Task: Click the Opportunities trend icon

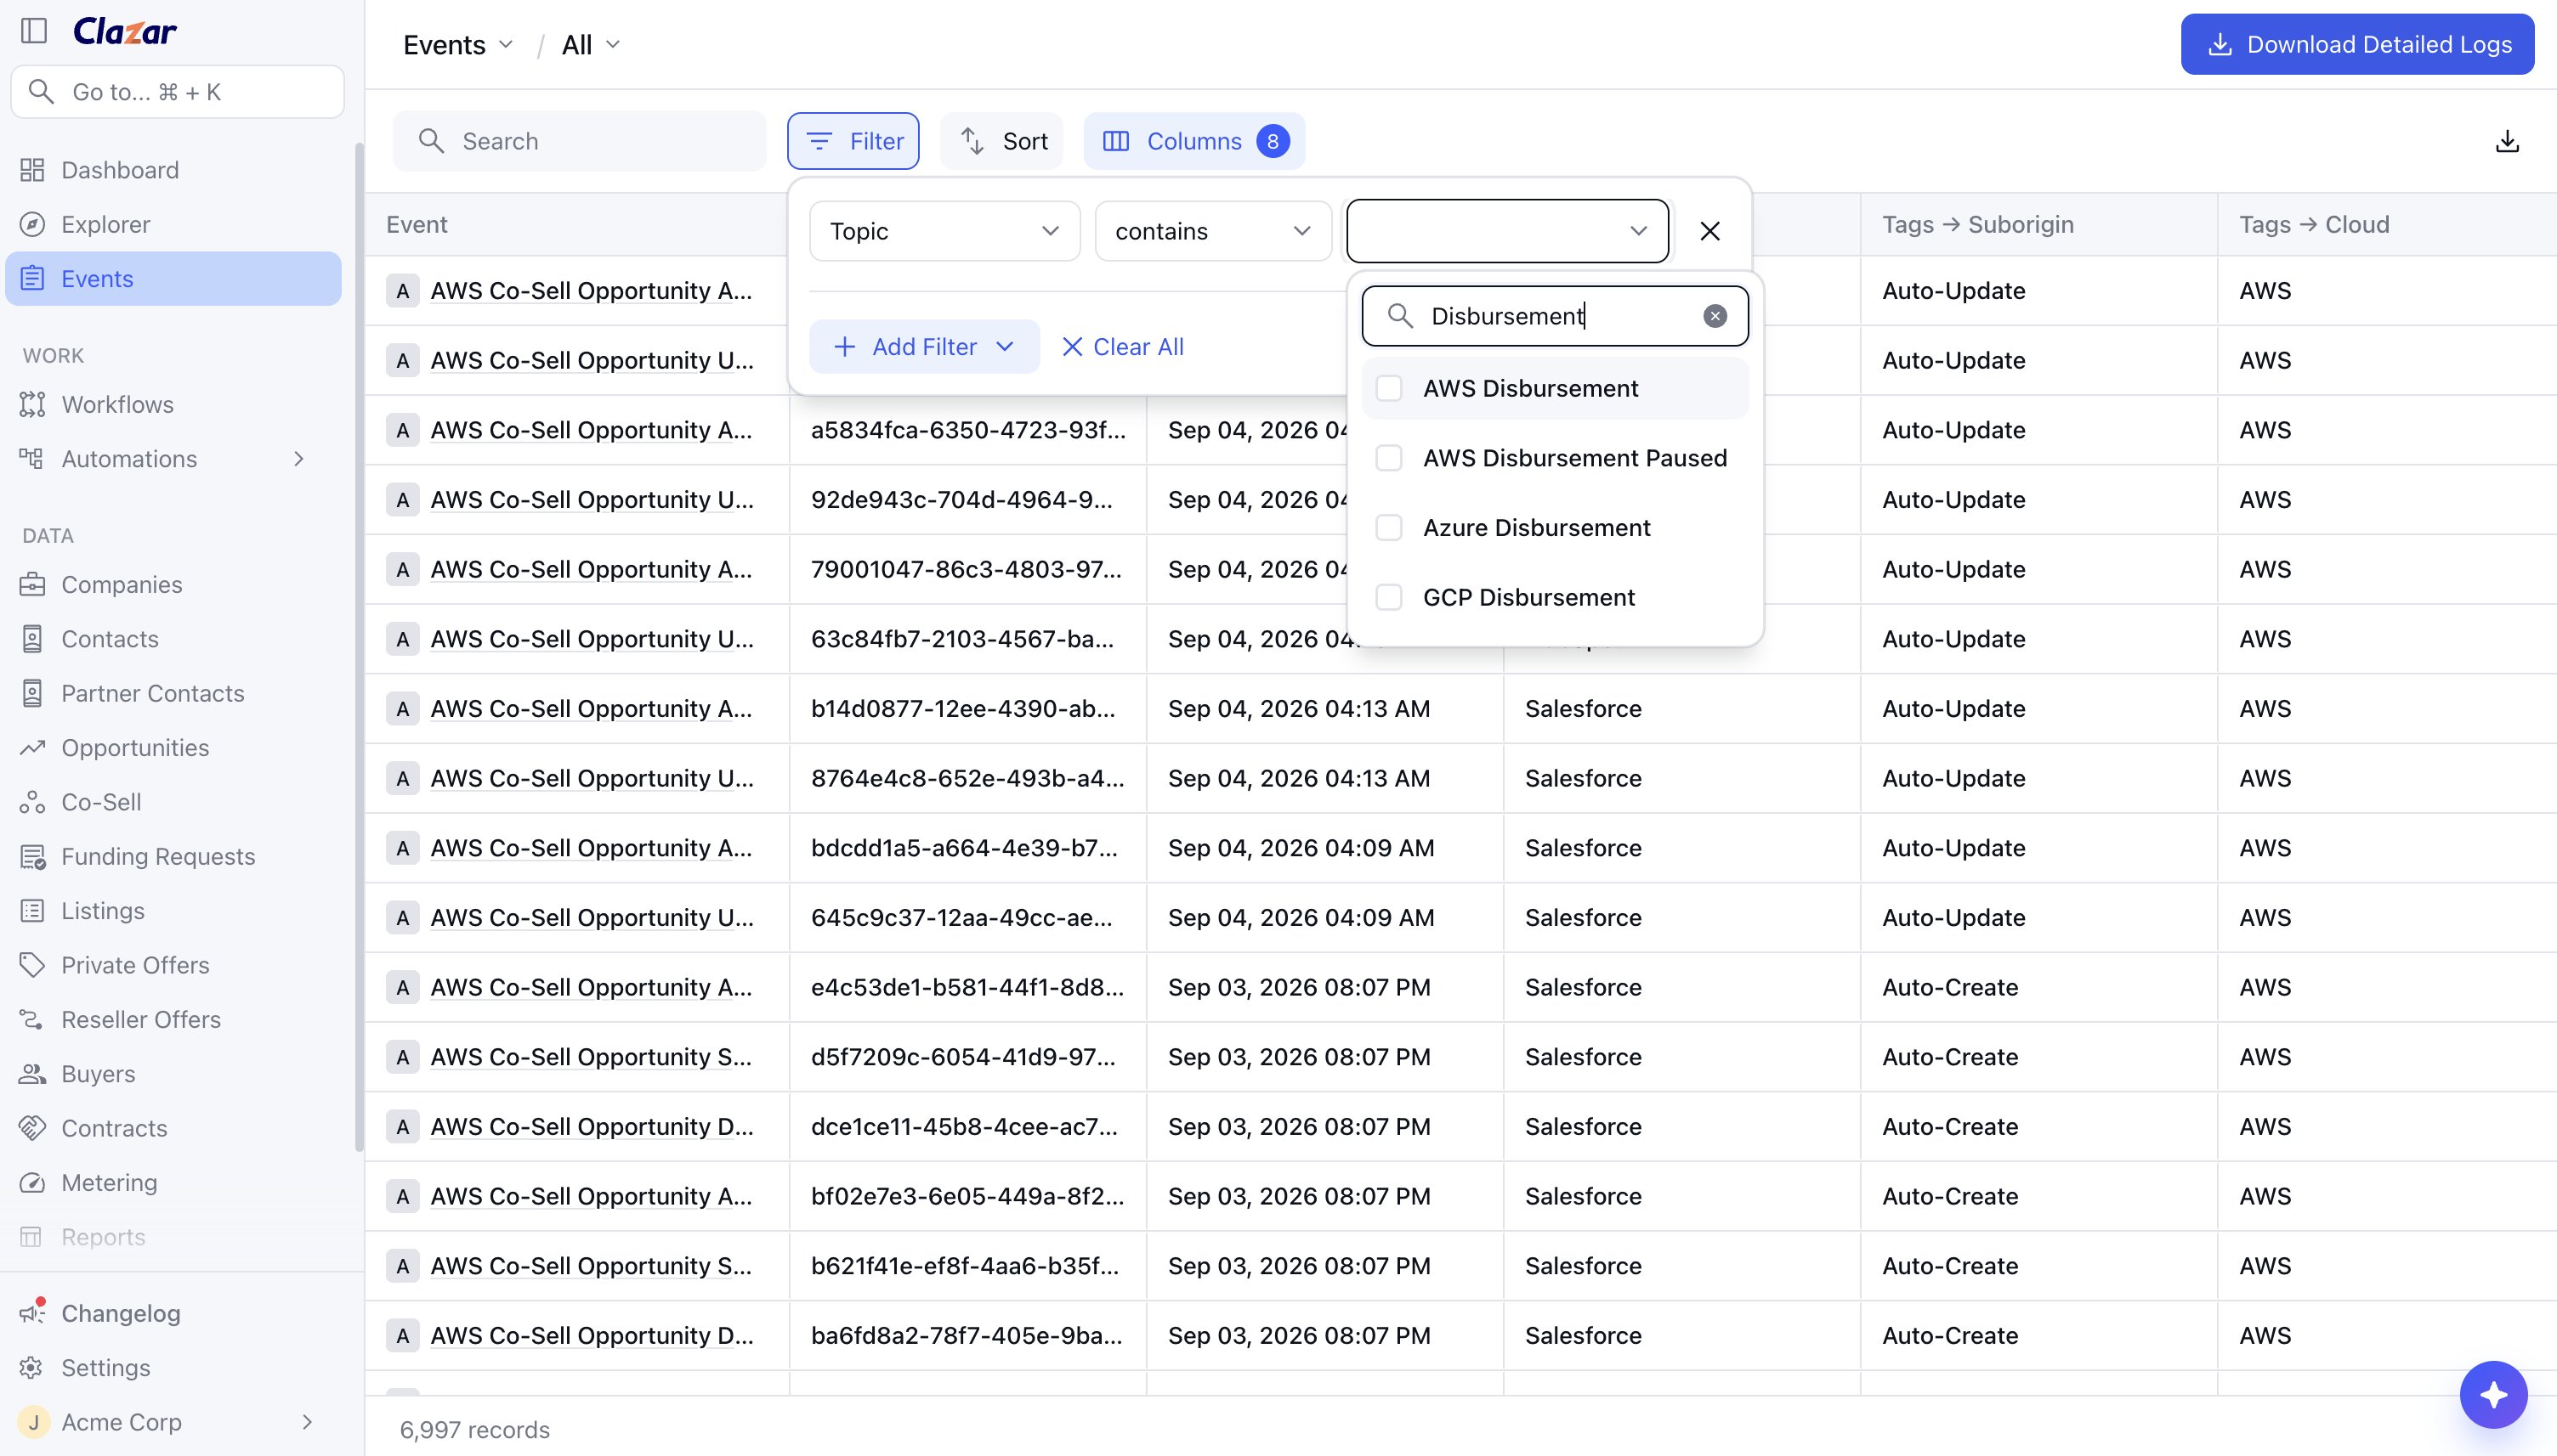Action: coord(32,747)
